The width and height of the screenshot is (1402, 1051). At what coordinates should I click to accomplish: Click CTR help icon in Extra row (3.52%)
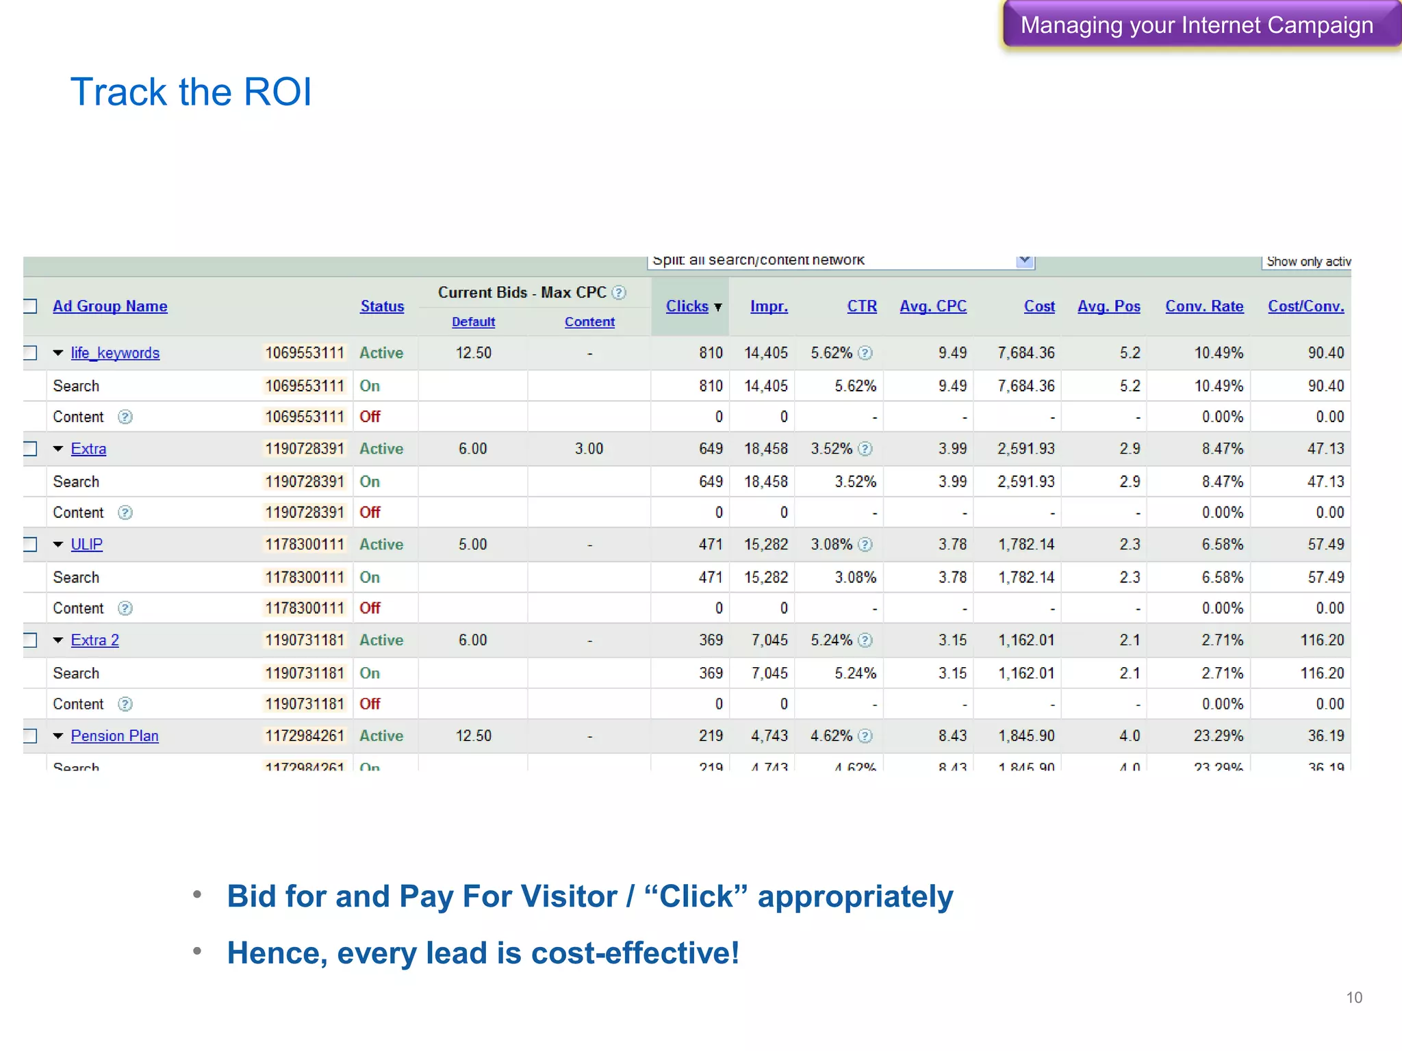pyautogui.click(x=865, y=449)
